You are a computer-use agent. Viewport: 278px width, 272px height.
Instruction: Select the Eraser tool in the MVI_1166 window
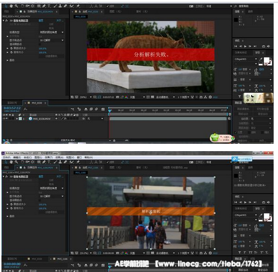66,162
